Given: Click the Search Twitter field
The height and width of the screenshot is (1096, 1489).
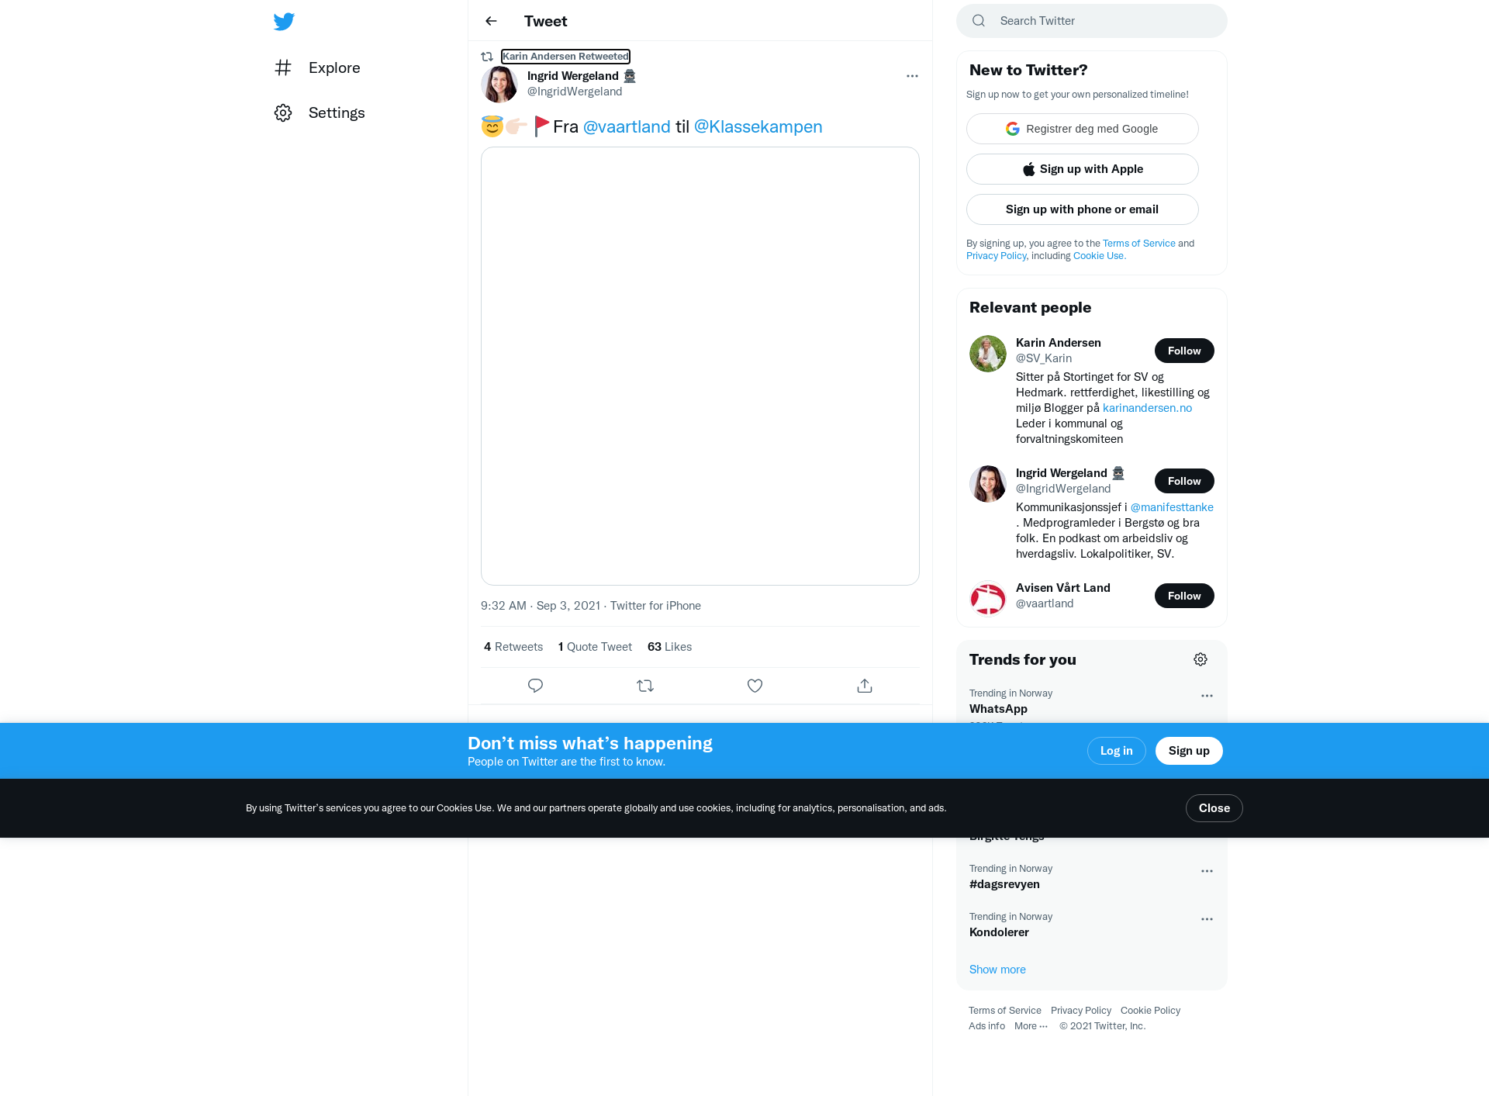Looking at the screenshot, I should tap(1092, 21).
